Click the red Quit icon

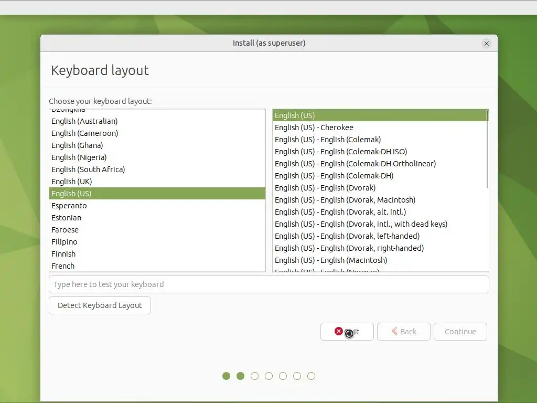(x=338, y=331)
